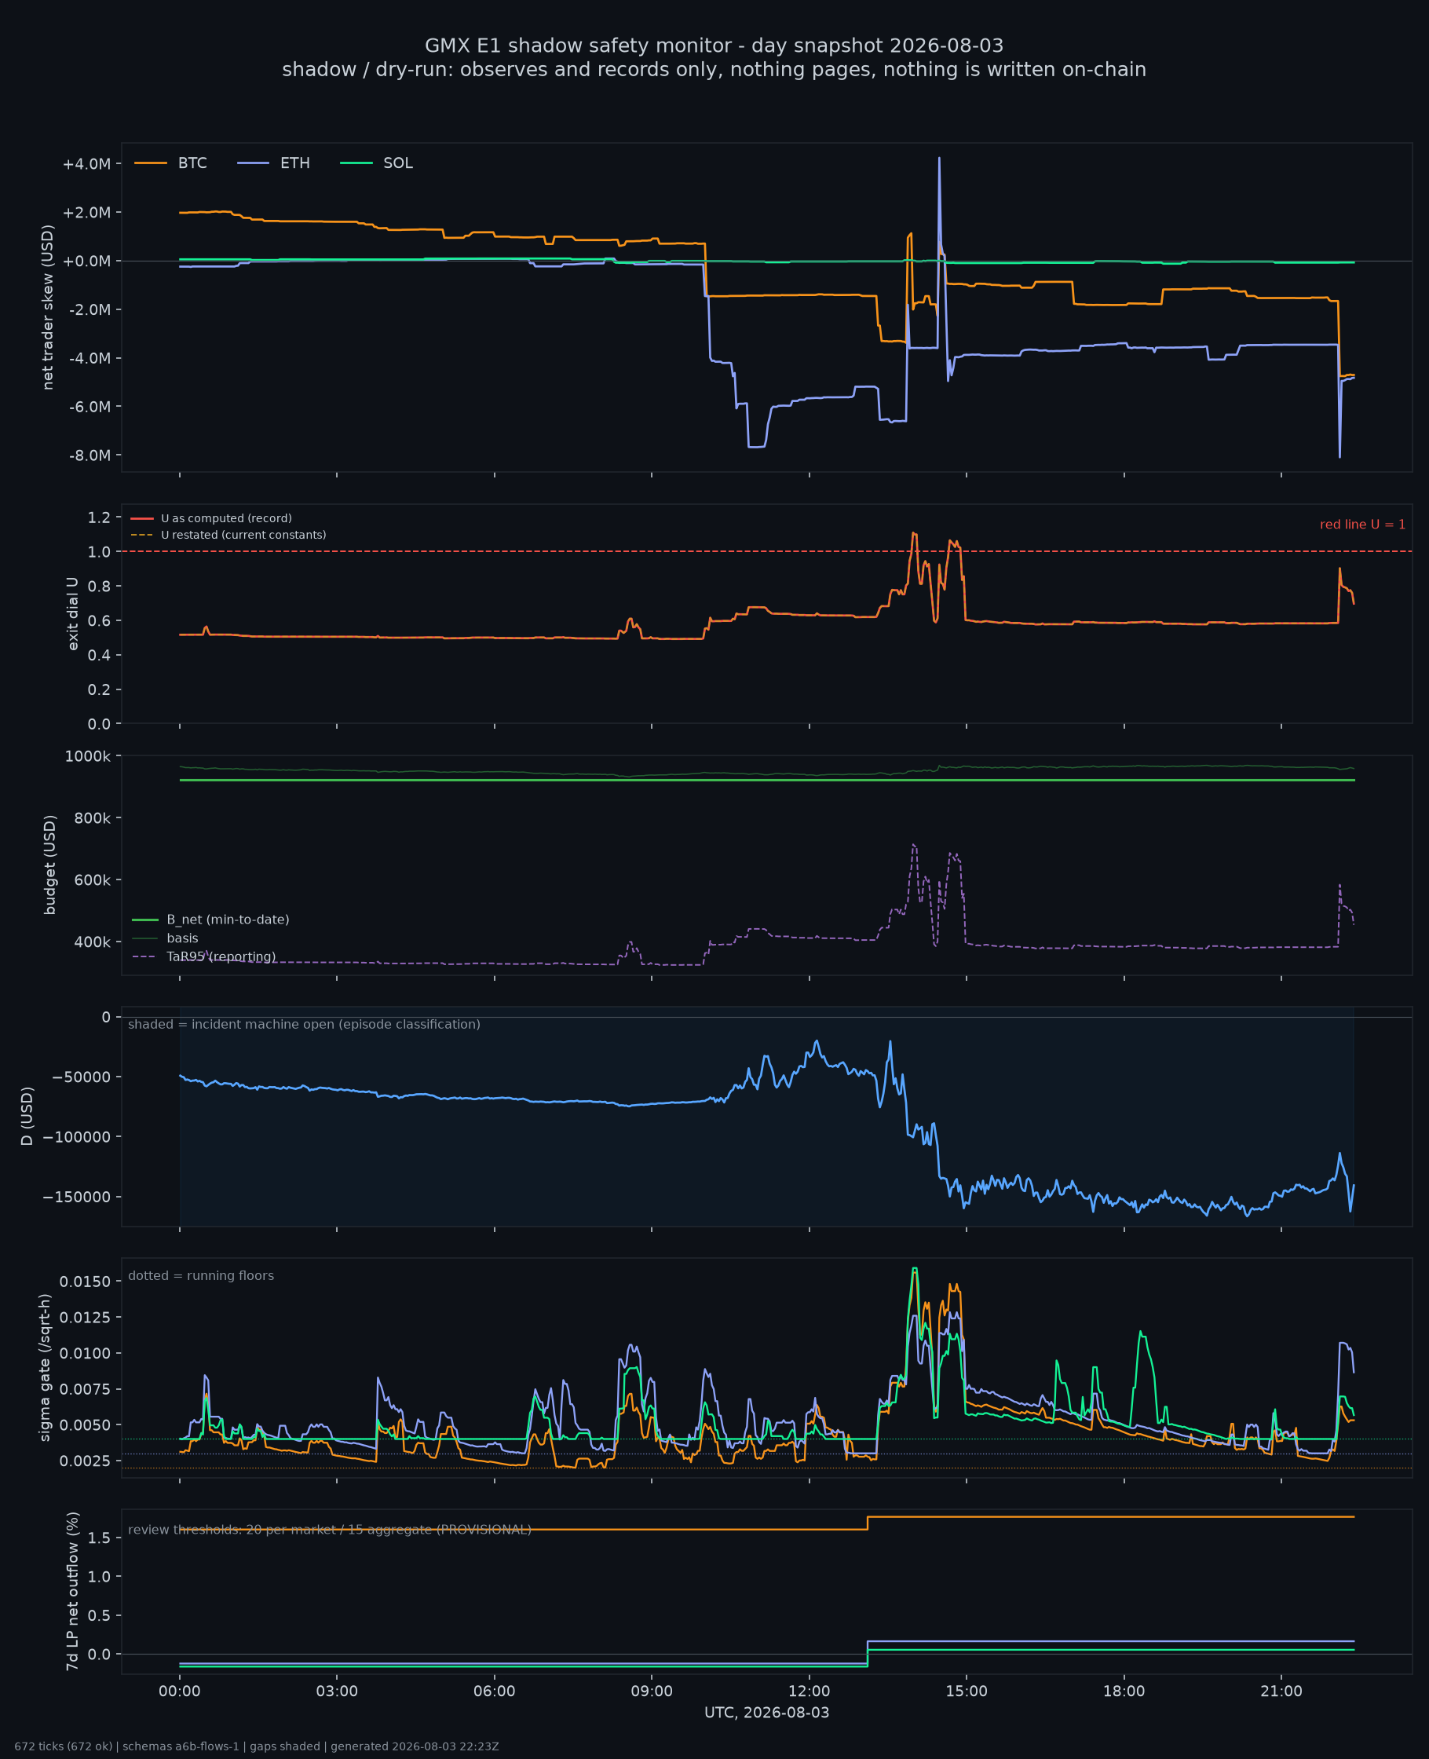Click the "-6.0M" tick label
The width and height of the screenshot is (1429, 1759).
coord(89,407)
